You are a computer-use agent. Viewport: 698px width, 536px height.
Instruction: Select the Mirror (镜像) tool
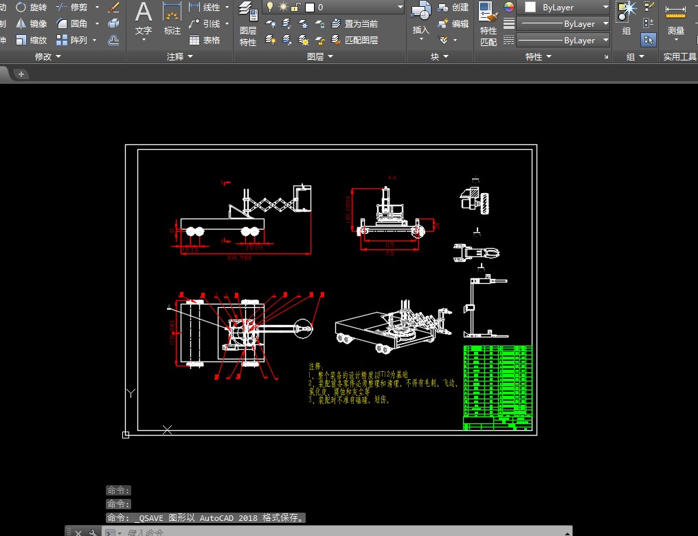click(x=31, y=23)
